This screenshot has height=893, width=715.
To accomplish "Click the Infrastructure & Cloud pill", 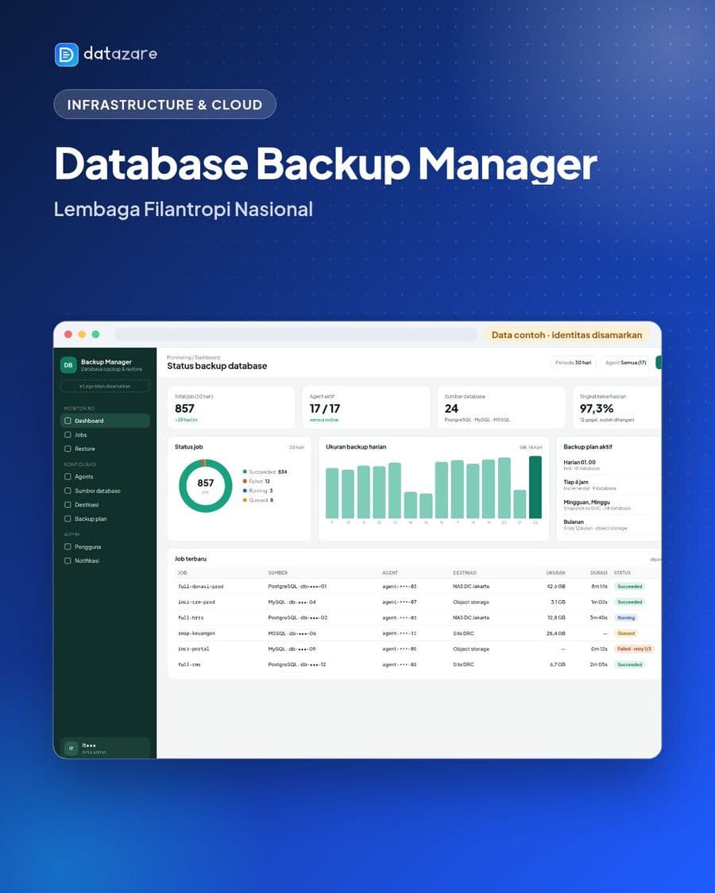I will [x=164, y=104].
